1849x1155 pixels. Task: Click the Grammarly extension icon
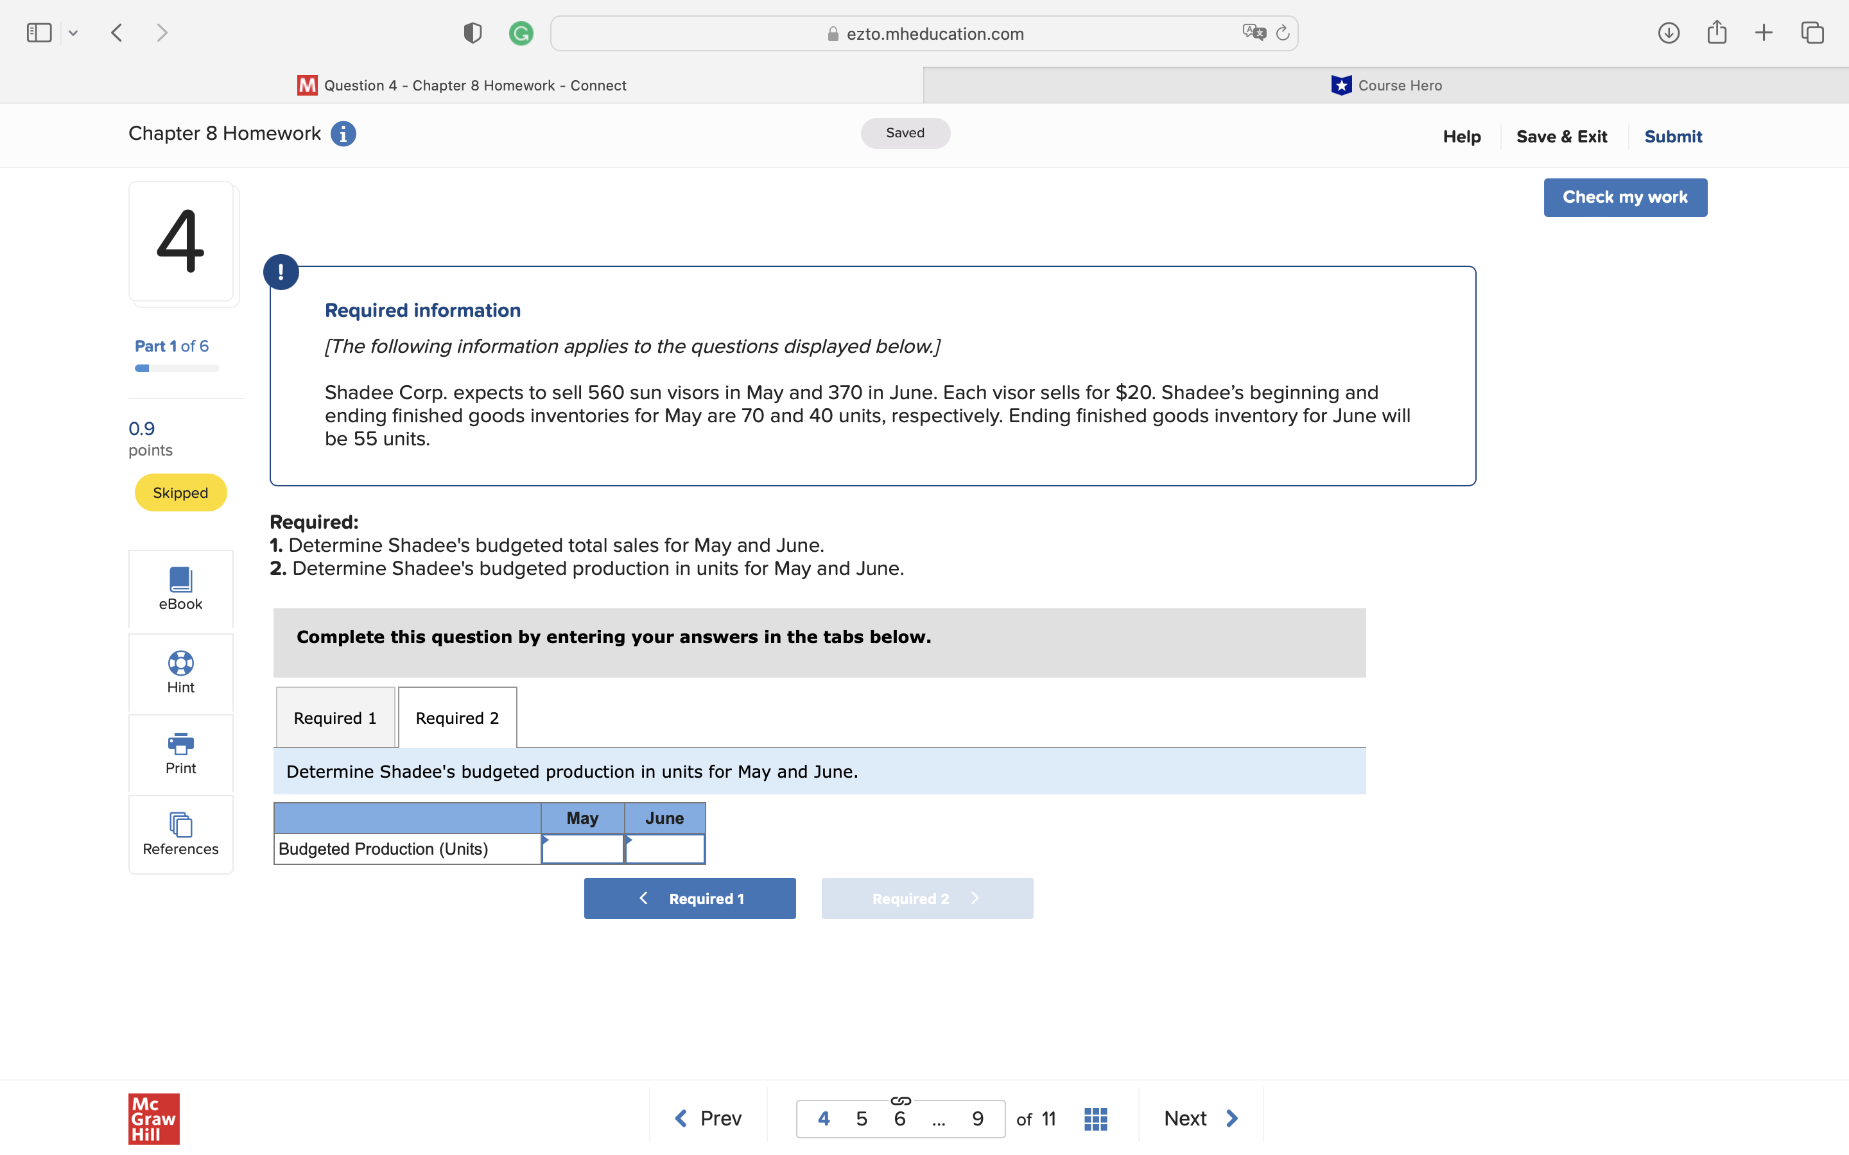(x=521, y=33)
